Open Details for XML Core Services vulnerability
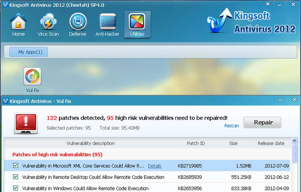Image resolution: width=301 pixels, height=192 pixels. [x=154, y=166]
